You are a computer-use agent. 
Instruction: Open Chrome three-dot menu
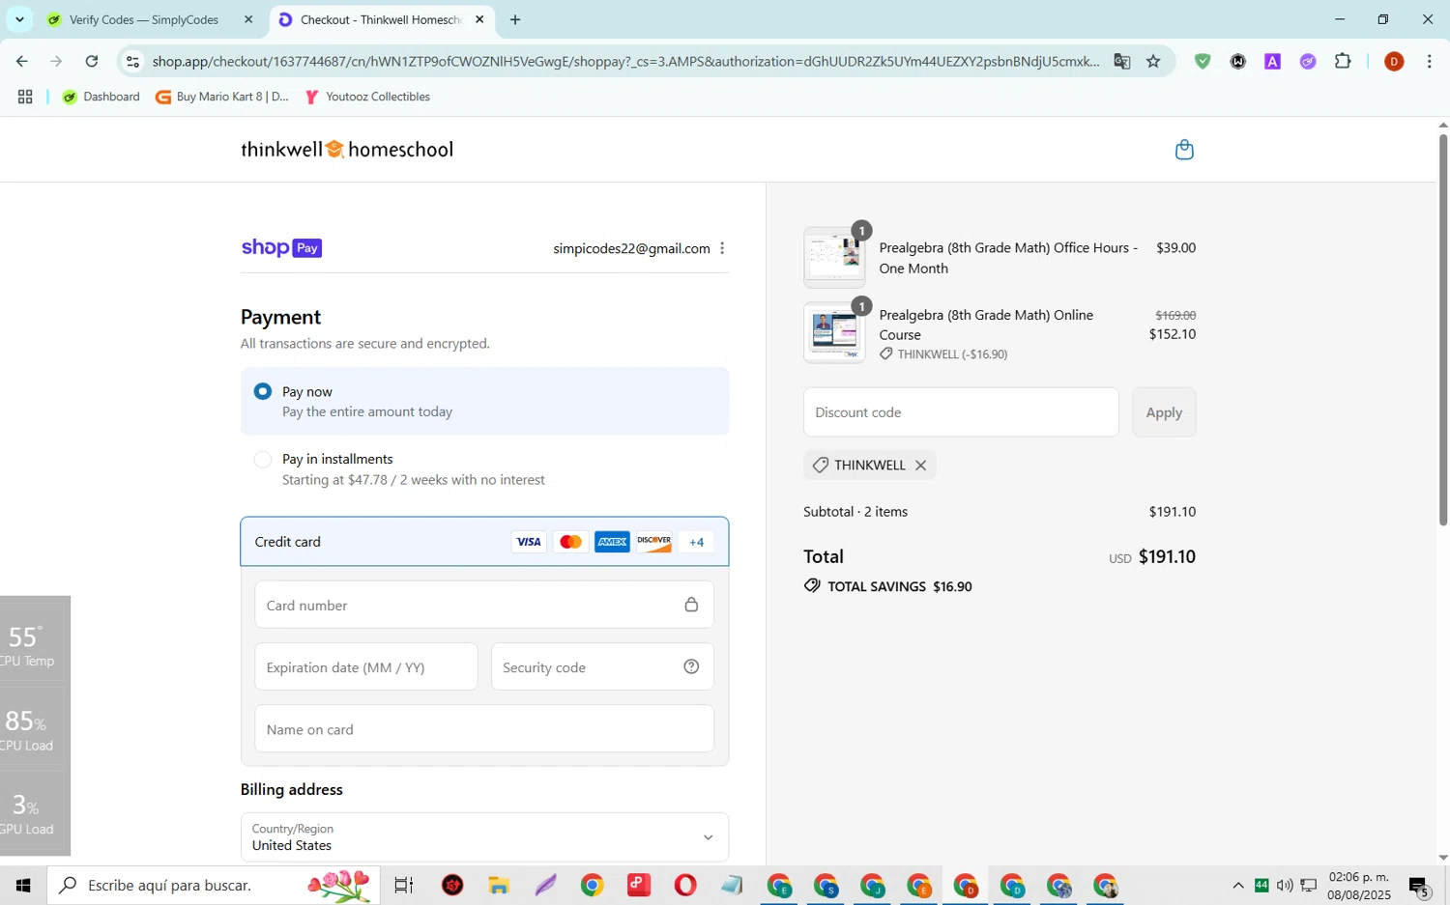pyautogui.click(x=1429, y=61)
